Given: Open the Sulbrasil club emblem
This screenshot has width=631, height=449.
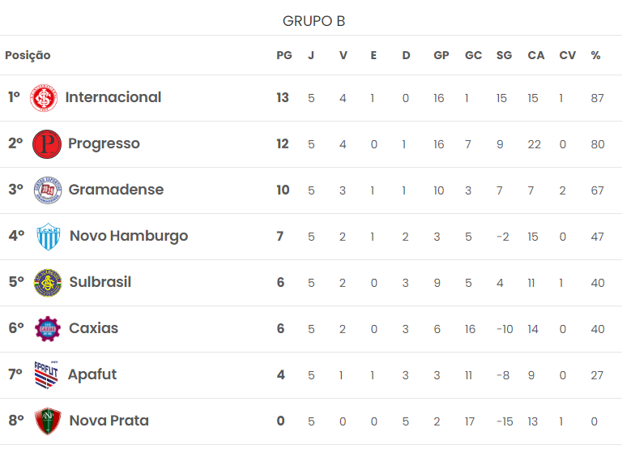Looking at the screenshot, I should click(x=48, y=283).
